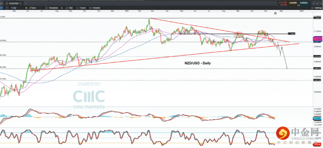Show Related instruments
323x148 pixels.
[x=95, y=8]
